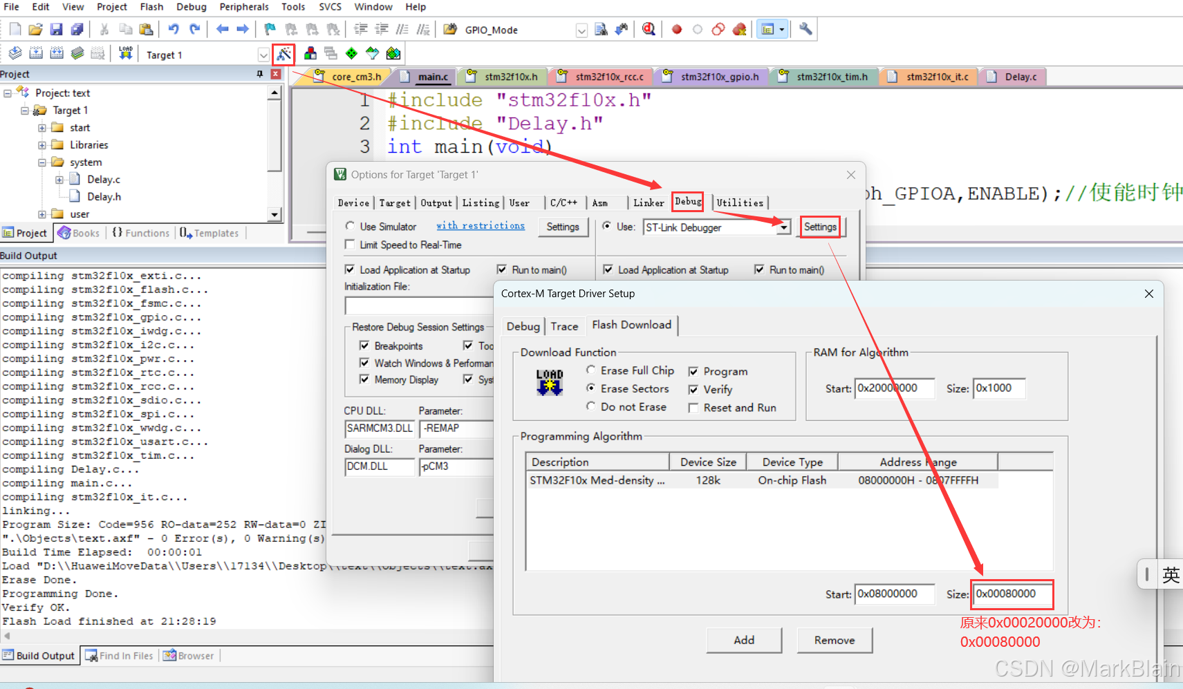Build the current target
Image resolution: width=1183 pixels, height=689 pixels.
coord(35,53)
